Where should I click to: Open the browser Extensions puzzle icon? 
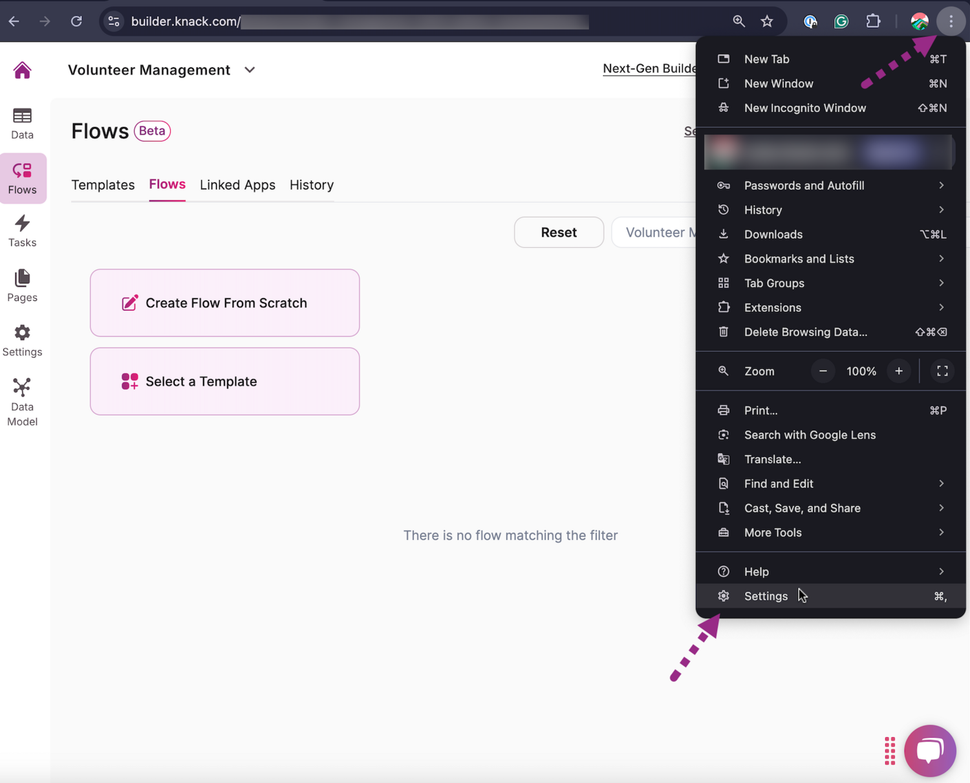(873, 21)
